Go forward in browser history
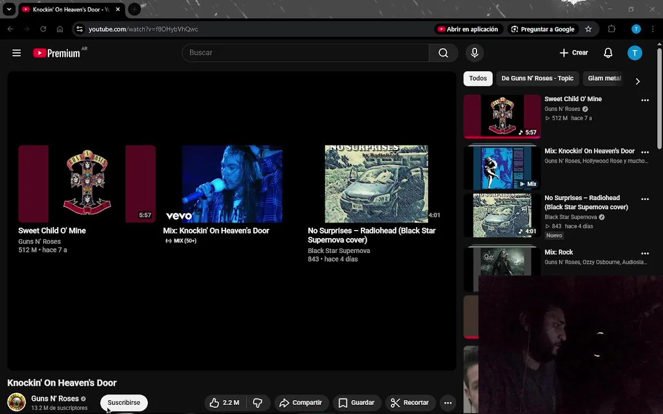 pyautogui.click(x=26, y=29)
